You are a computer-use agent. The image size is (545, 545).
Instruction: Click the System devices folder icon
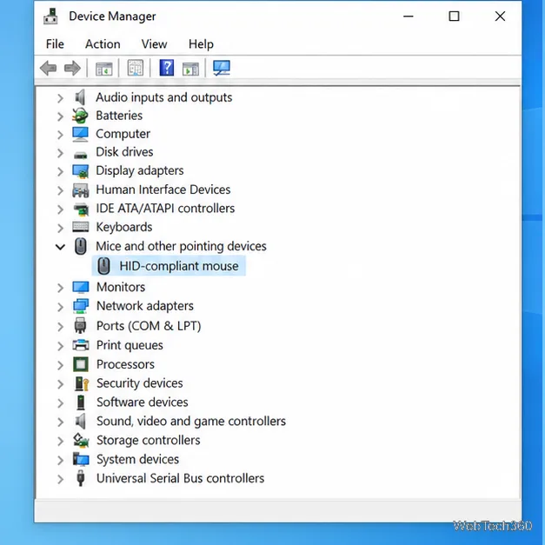pos(81,459)
